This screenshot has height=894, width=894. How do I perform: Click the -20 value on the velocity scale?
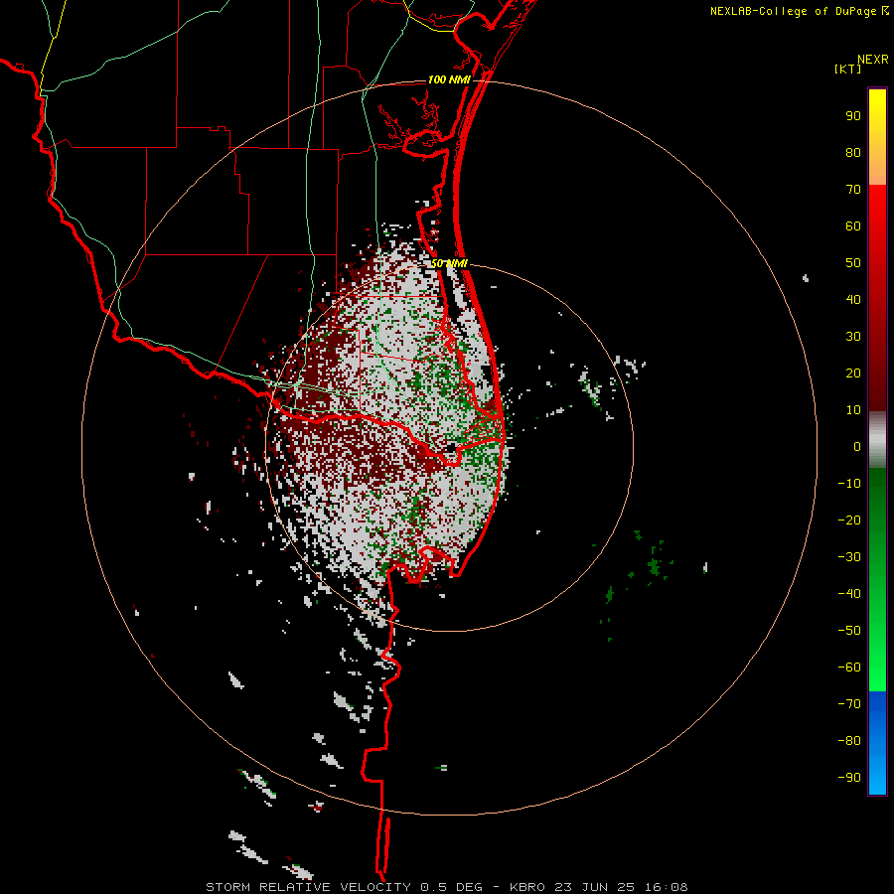click(x=849, y=521)
